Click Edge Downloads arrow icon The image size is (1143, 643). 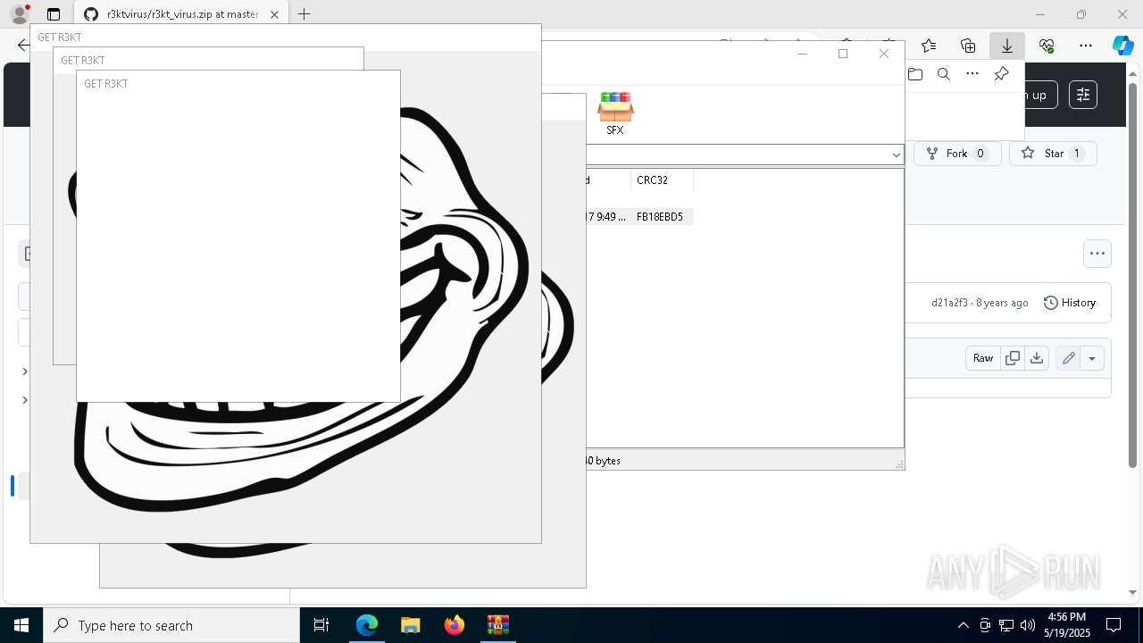point(1007,46)
